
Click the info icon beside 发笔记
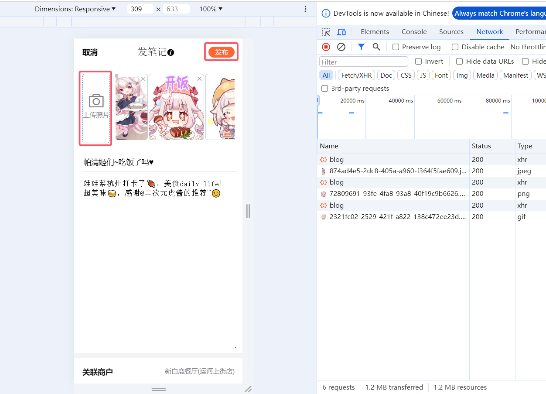click(171, 52)
